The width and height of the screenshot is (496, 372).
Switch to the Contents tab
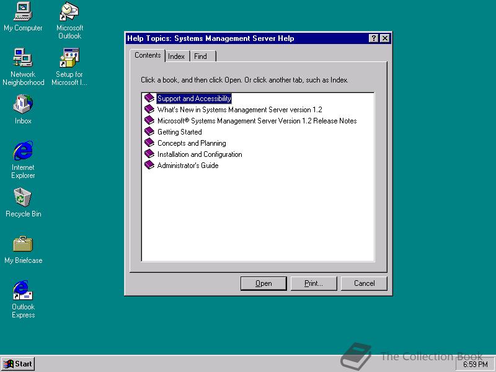[148, 55]
